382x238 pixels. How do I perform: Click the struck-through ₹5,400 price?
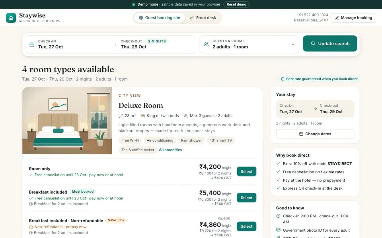pos(224,218)
